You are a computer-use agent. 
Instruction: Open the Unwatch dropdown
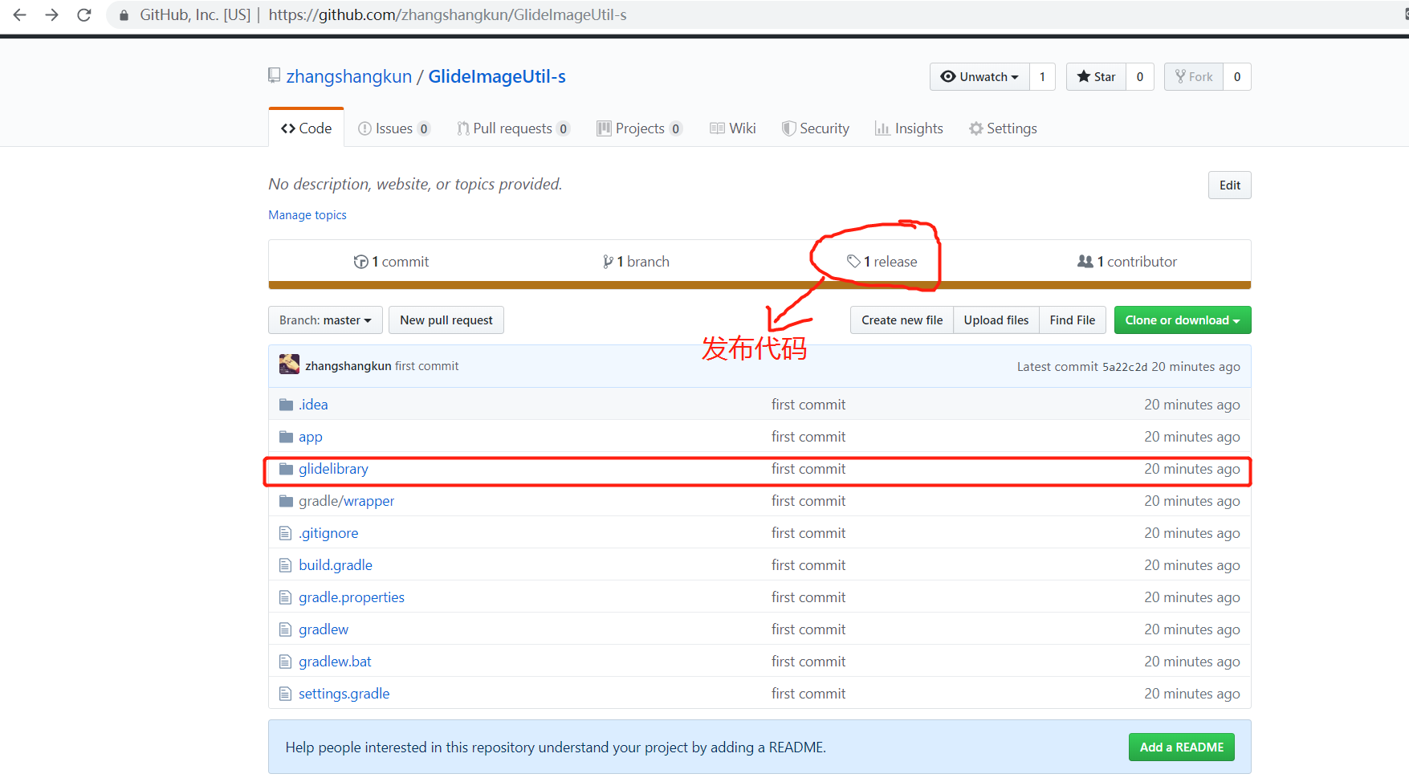tap(979, 76)
